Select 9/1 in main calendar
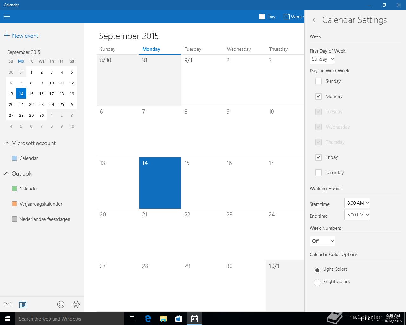 coord(202,80)
